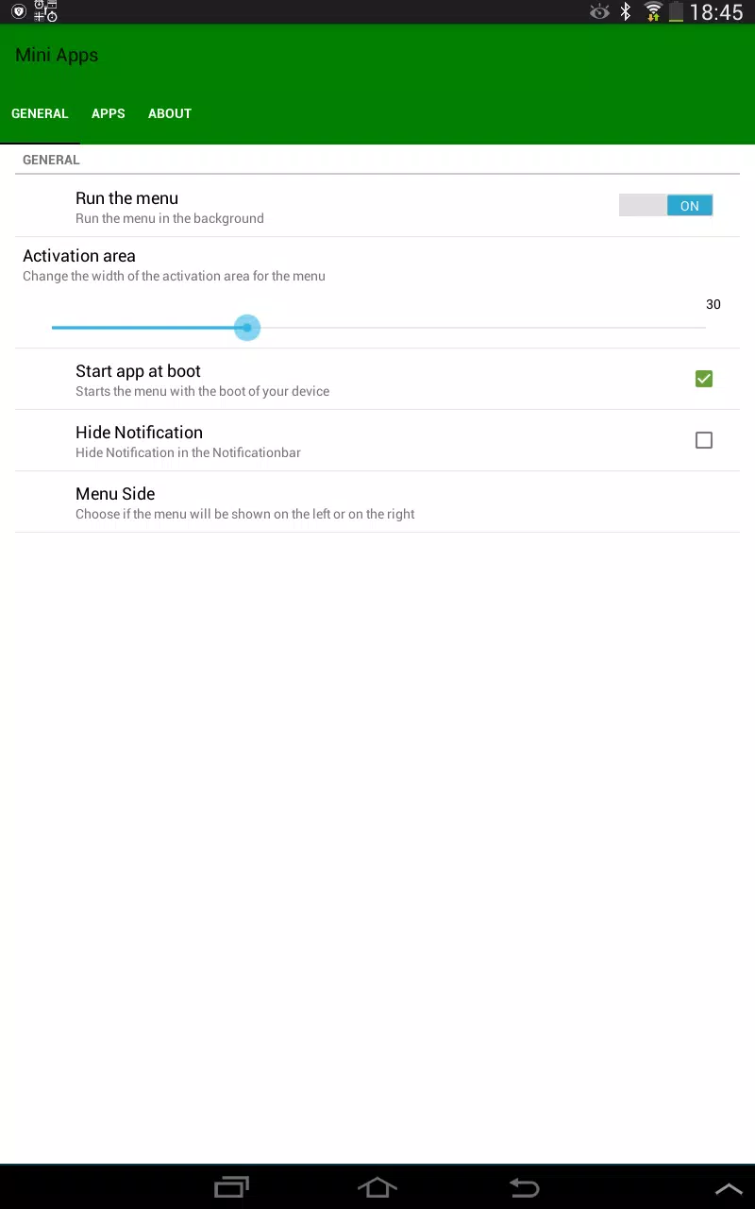Screen dimensions: 755x1209
Task: Tap the shield notification icon
Action: [x=18, y=12]
